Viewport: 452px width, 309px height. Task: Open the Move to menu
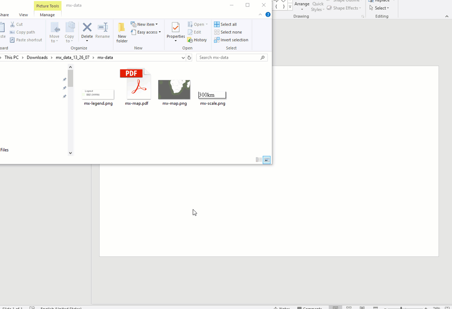pos(54,32)
